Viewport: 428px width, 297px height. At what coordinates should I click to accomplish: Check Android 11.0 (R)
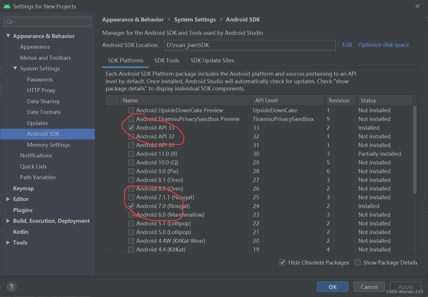tap(131, 154)
